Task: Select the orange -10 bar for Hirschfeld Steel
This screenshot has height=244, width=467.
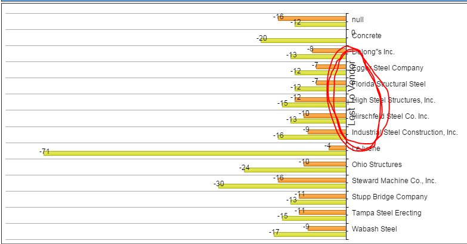Action: (x=325, y=116)
